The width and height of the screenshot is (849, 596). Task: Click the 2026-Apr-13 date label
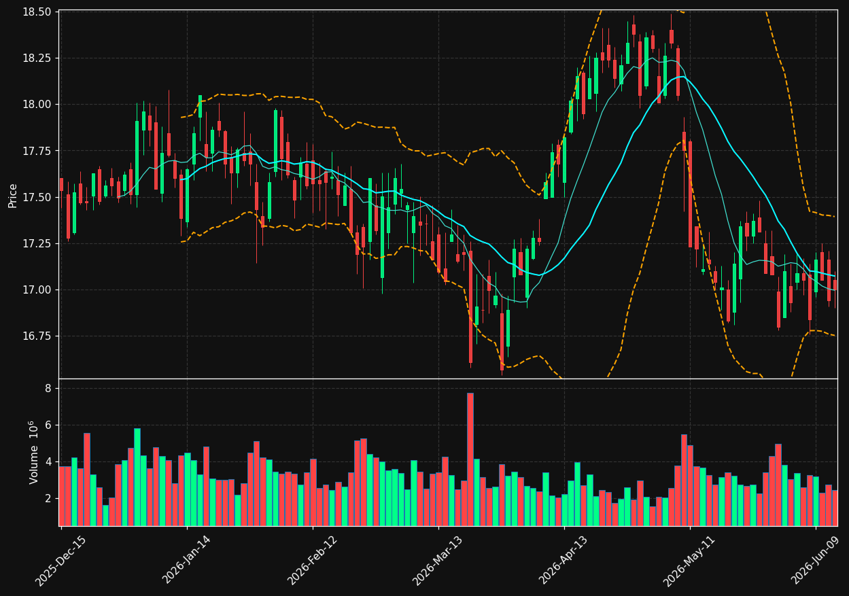[x=564, y=560]
